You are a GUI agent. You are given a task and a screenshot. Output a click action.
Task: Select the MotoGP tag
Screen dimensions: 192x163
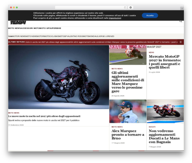pos(63,36)
